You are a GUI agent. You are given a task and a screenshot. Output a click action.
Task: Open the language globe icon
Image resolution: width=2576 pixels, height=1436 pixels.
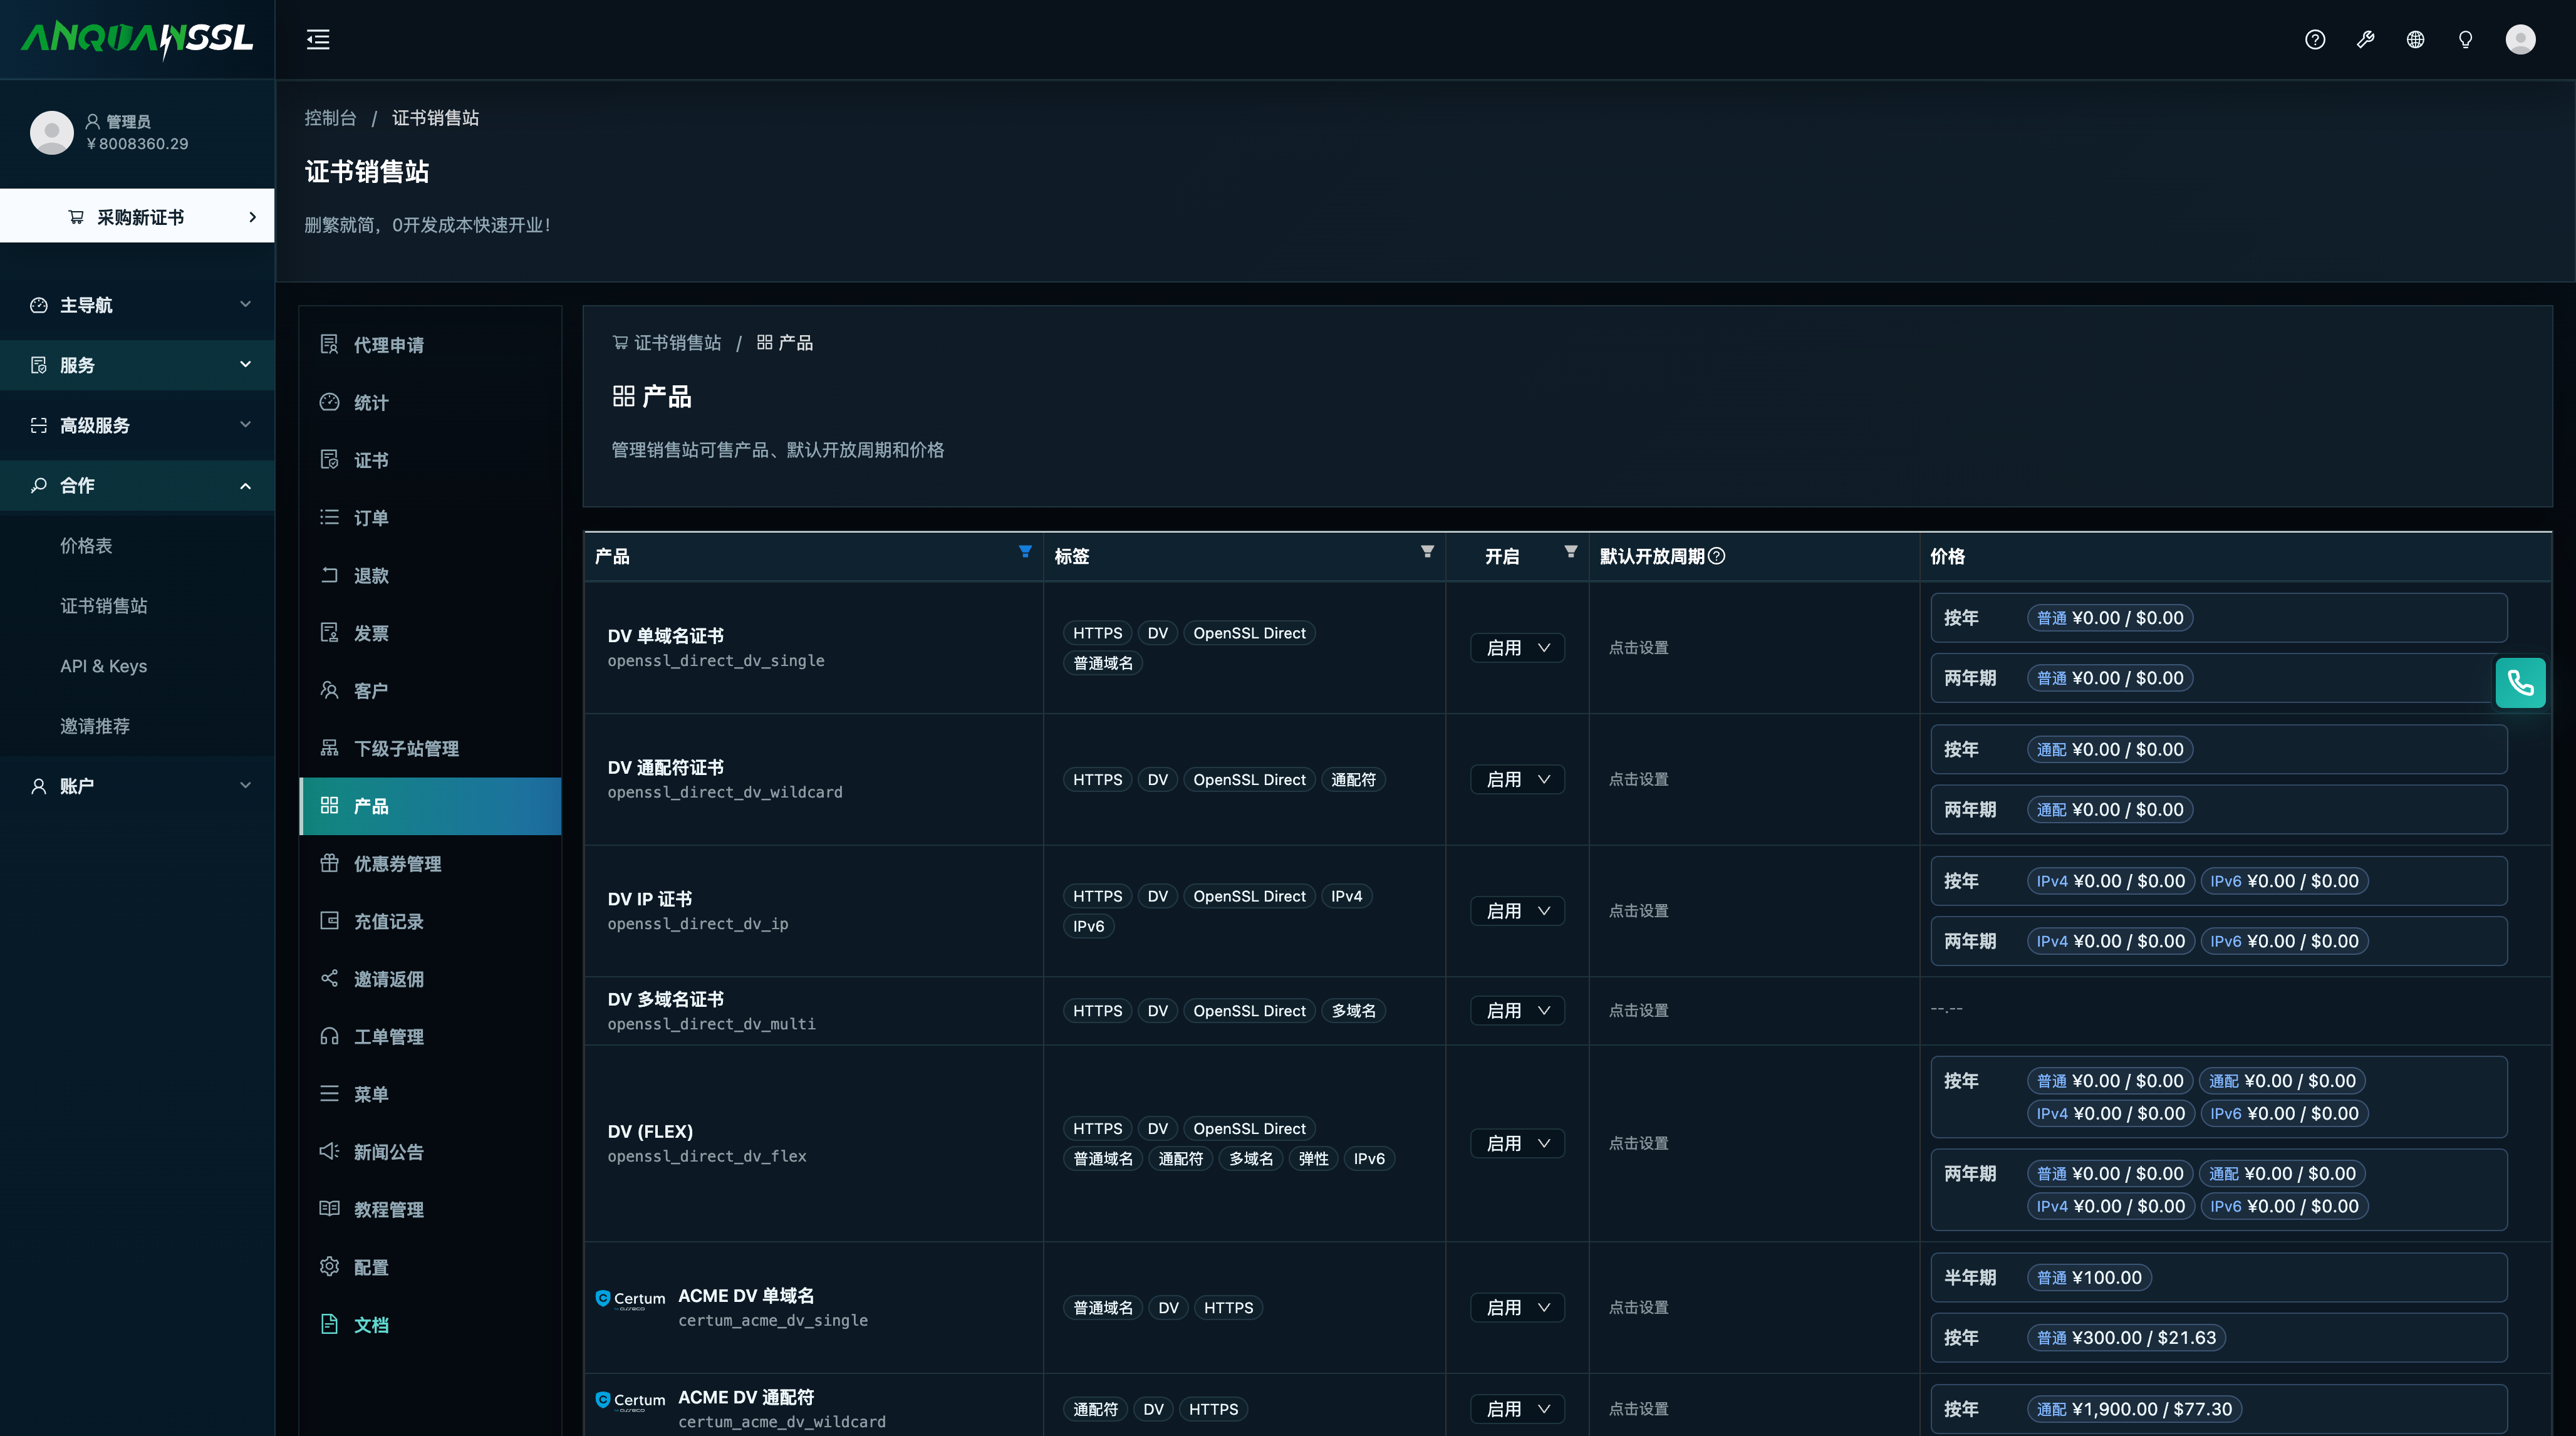(x=2415, y=40)
